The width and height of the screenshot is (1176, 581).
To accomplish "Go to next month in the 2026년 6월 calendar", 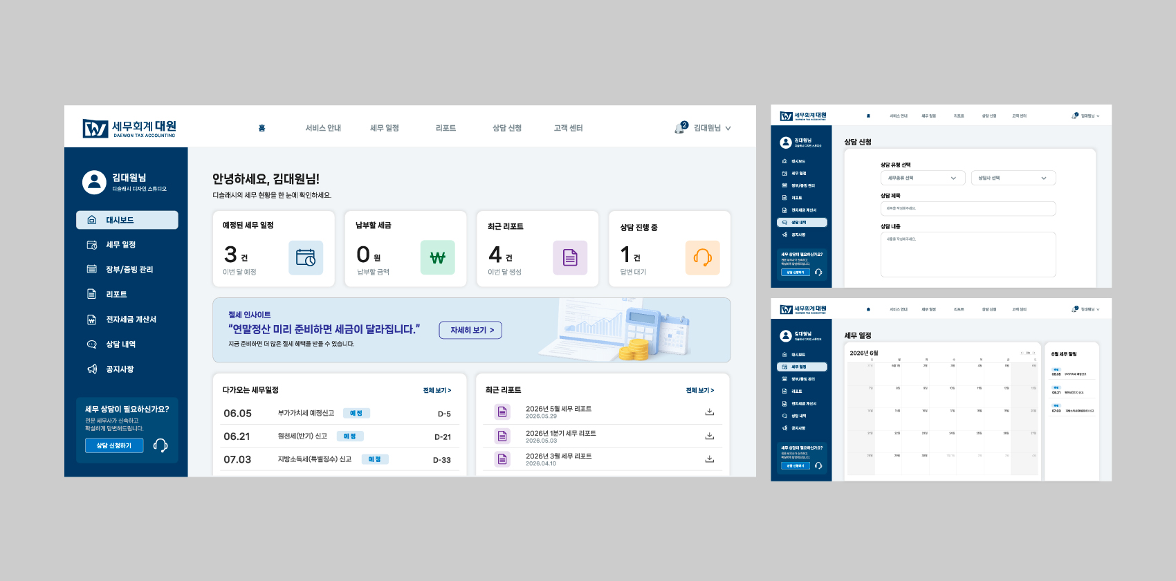I will 1034,353.
